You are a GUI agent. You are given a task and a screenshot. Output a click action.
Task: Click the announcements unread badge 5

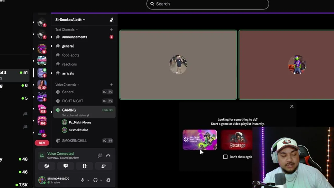(111, 37)
